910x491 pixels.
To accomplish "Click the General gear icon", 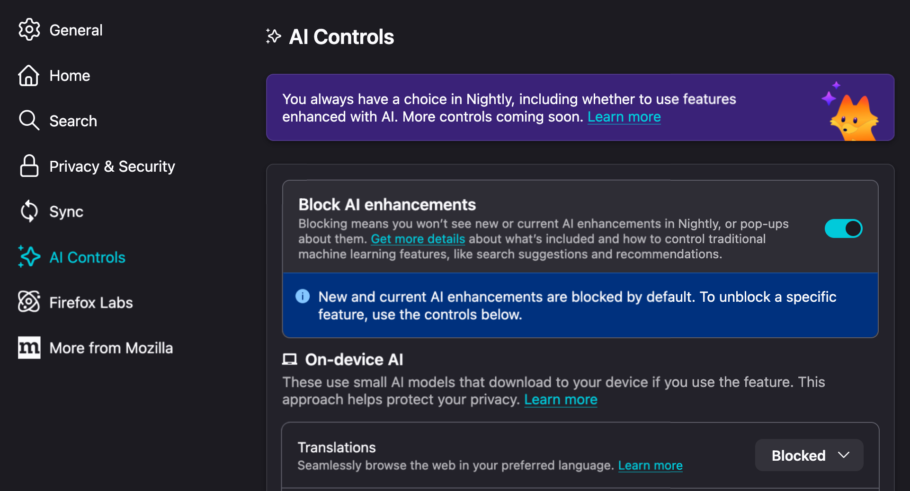I will coord(29,30).
